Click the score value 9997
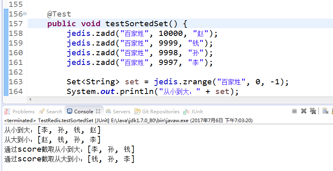 [168, 63]
